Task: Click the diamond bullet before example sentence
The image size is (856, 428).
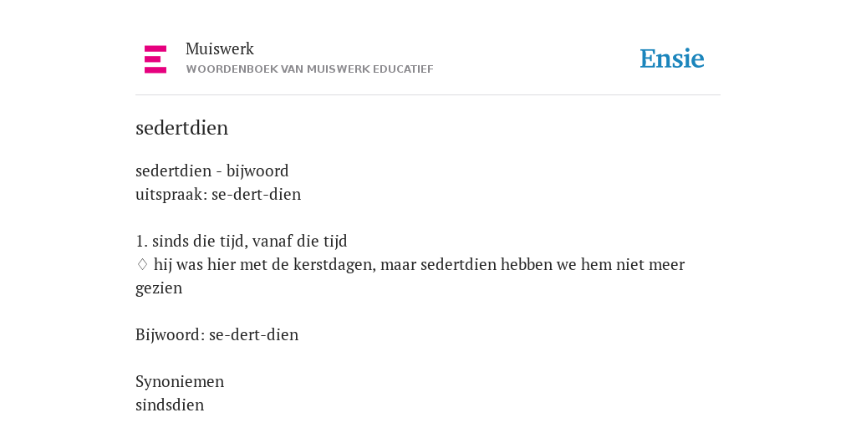Action: pyautogui.click(x=142, y=265)
